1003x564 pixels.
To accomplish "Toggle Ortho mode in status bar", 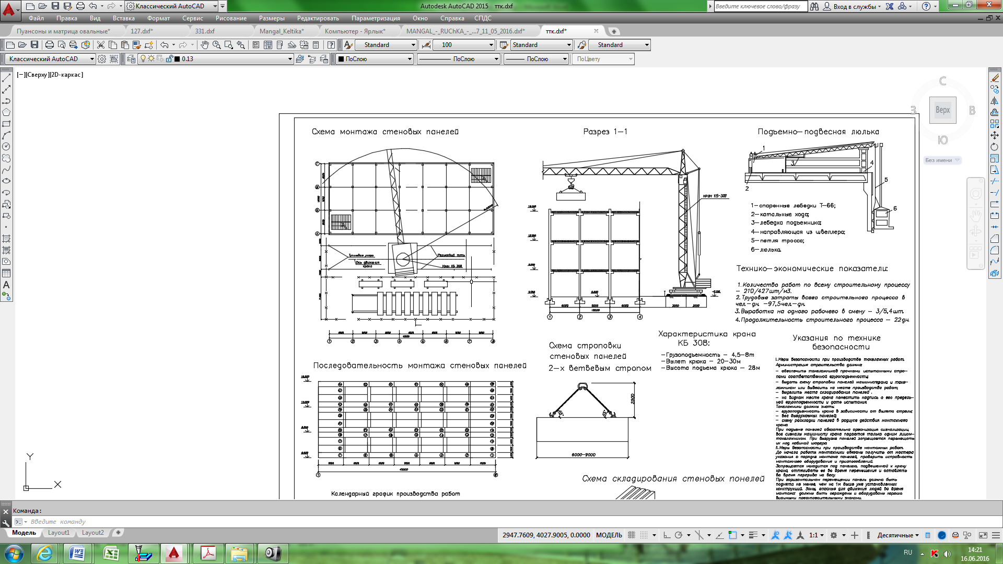I will click(x=667, y=535).
